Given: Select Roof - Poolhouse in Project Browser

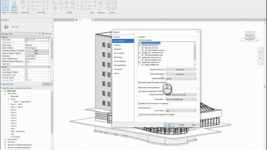Looking at the screenshot, I should pyautogui.click(x=18, y=132).
